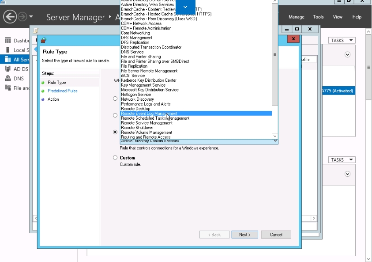Open the Help menu
The height and width of the screenshot is (262, 372).
pyautogui.click(x=357, y=17)
